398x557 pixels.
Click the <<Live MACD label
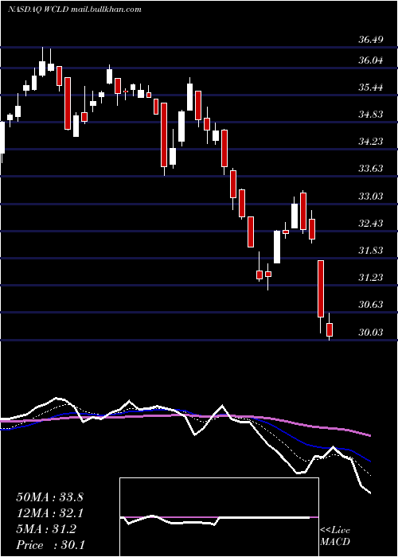(x=335, y=536)
